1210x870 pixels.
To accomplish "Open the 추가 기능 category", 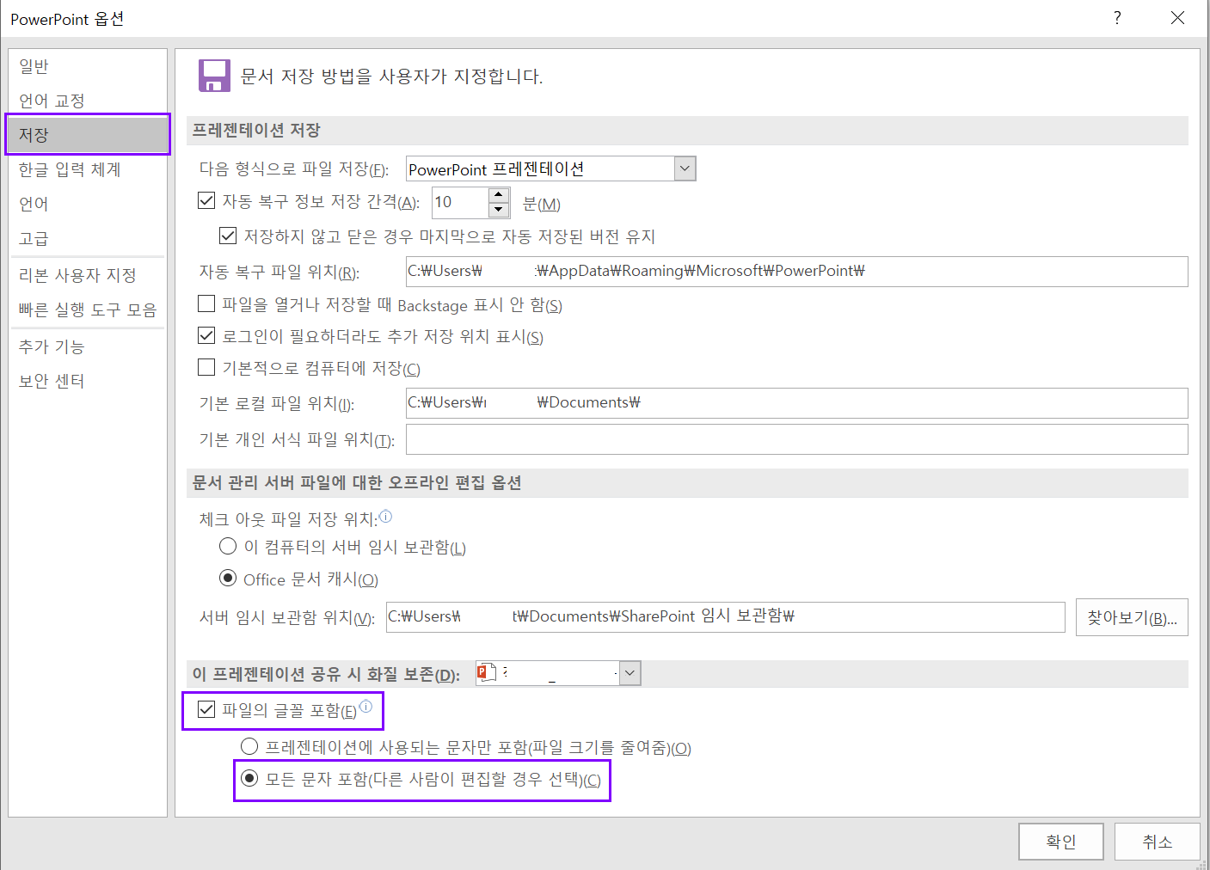I will (87, 346).
